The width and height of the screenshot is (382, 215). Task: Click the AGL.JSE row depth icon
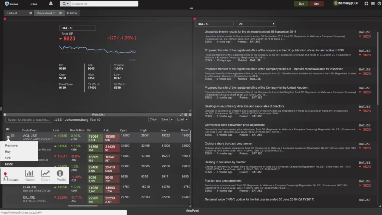click(13, 136)
